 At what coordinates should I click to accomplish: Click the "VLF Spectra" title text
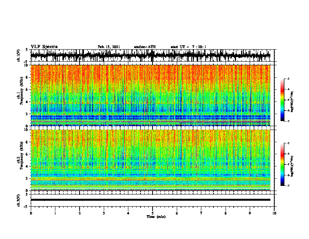tap(44, 47)
